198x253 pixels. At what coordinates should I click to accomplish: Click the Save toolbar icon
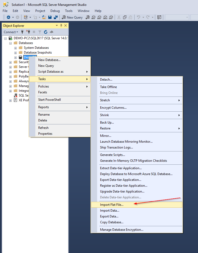pyautogui.click(x=50, y=17)
